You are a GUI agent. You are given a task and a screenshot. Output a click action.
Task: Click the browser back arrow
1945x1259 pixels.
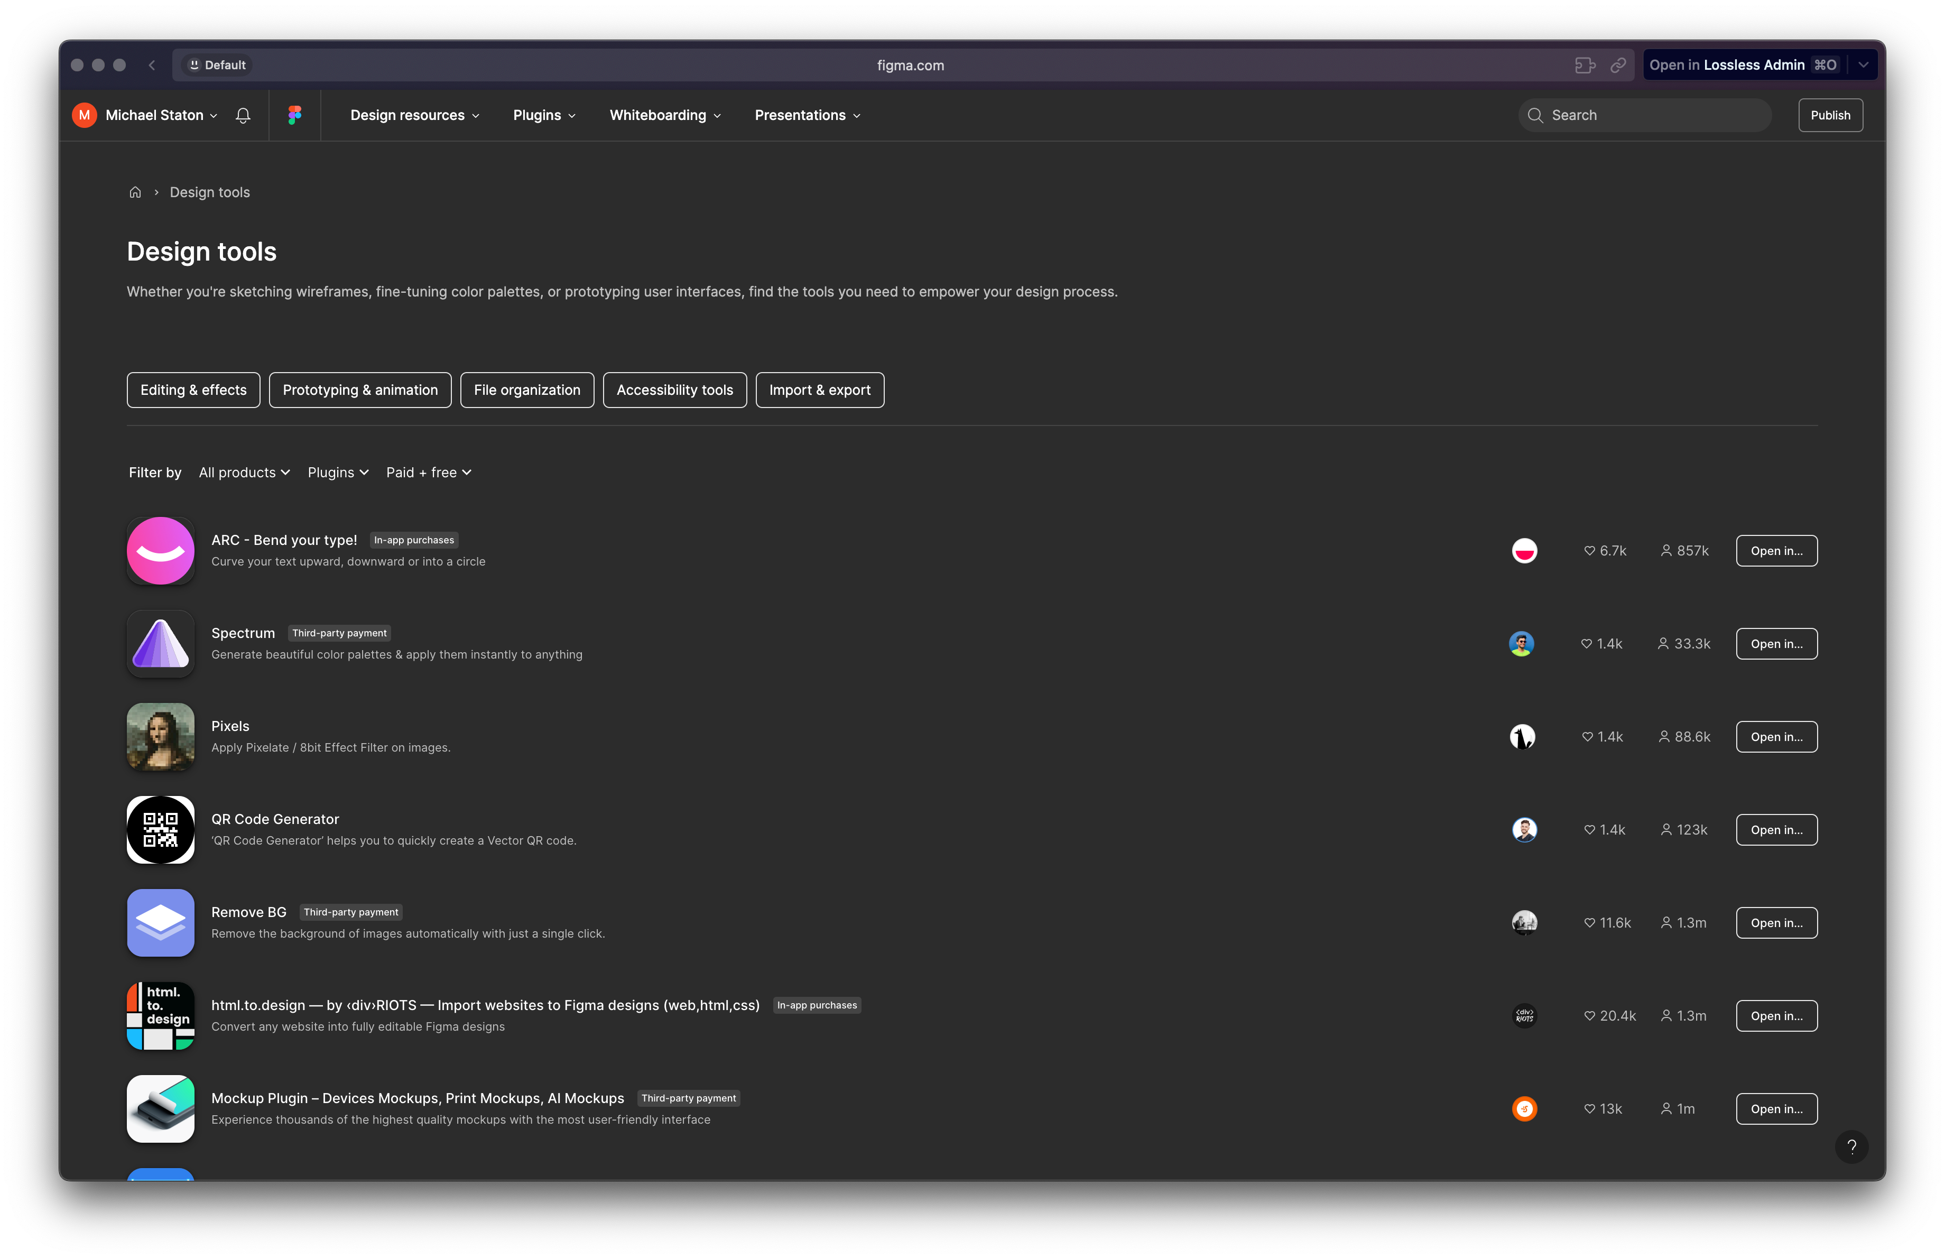pyautogui.click(x=152, y=66)
